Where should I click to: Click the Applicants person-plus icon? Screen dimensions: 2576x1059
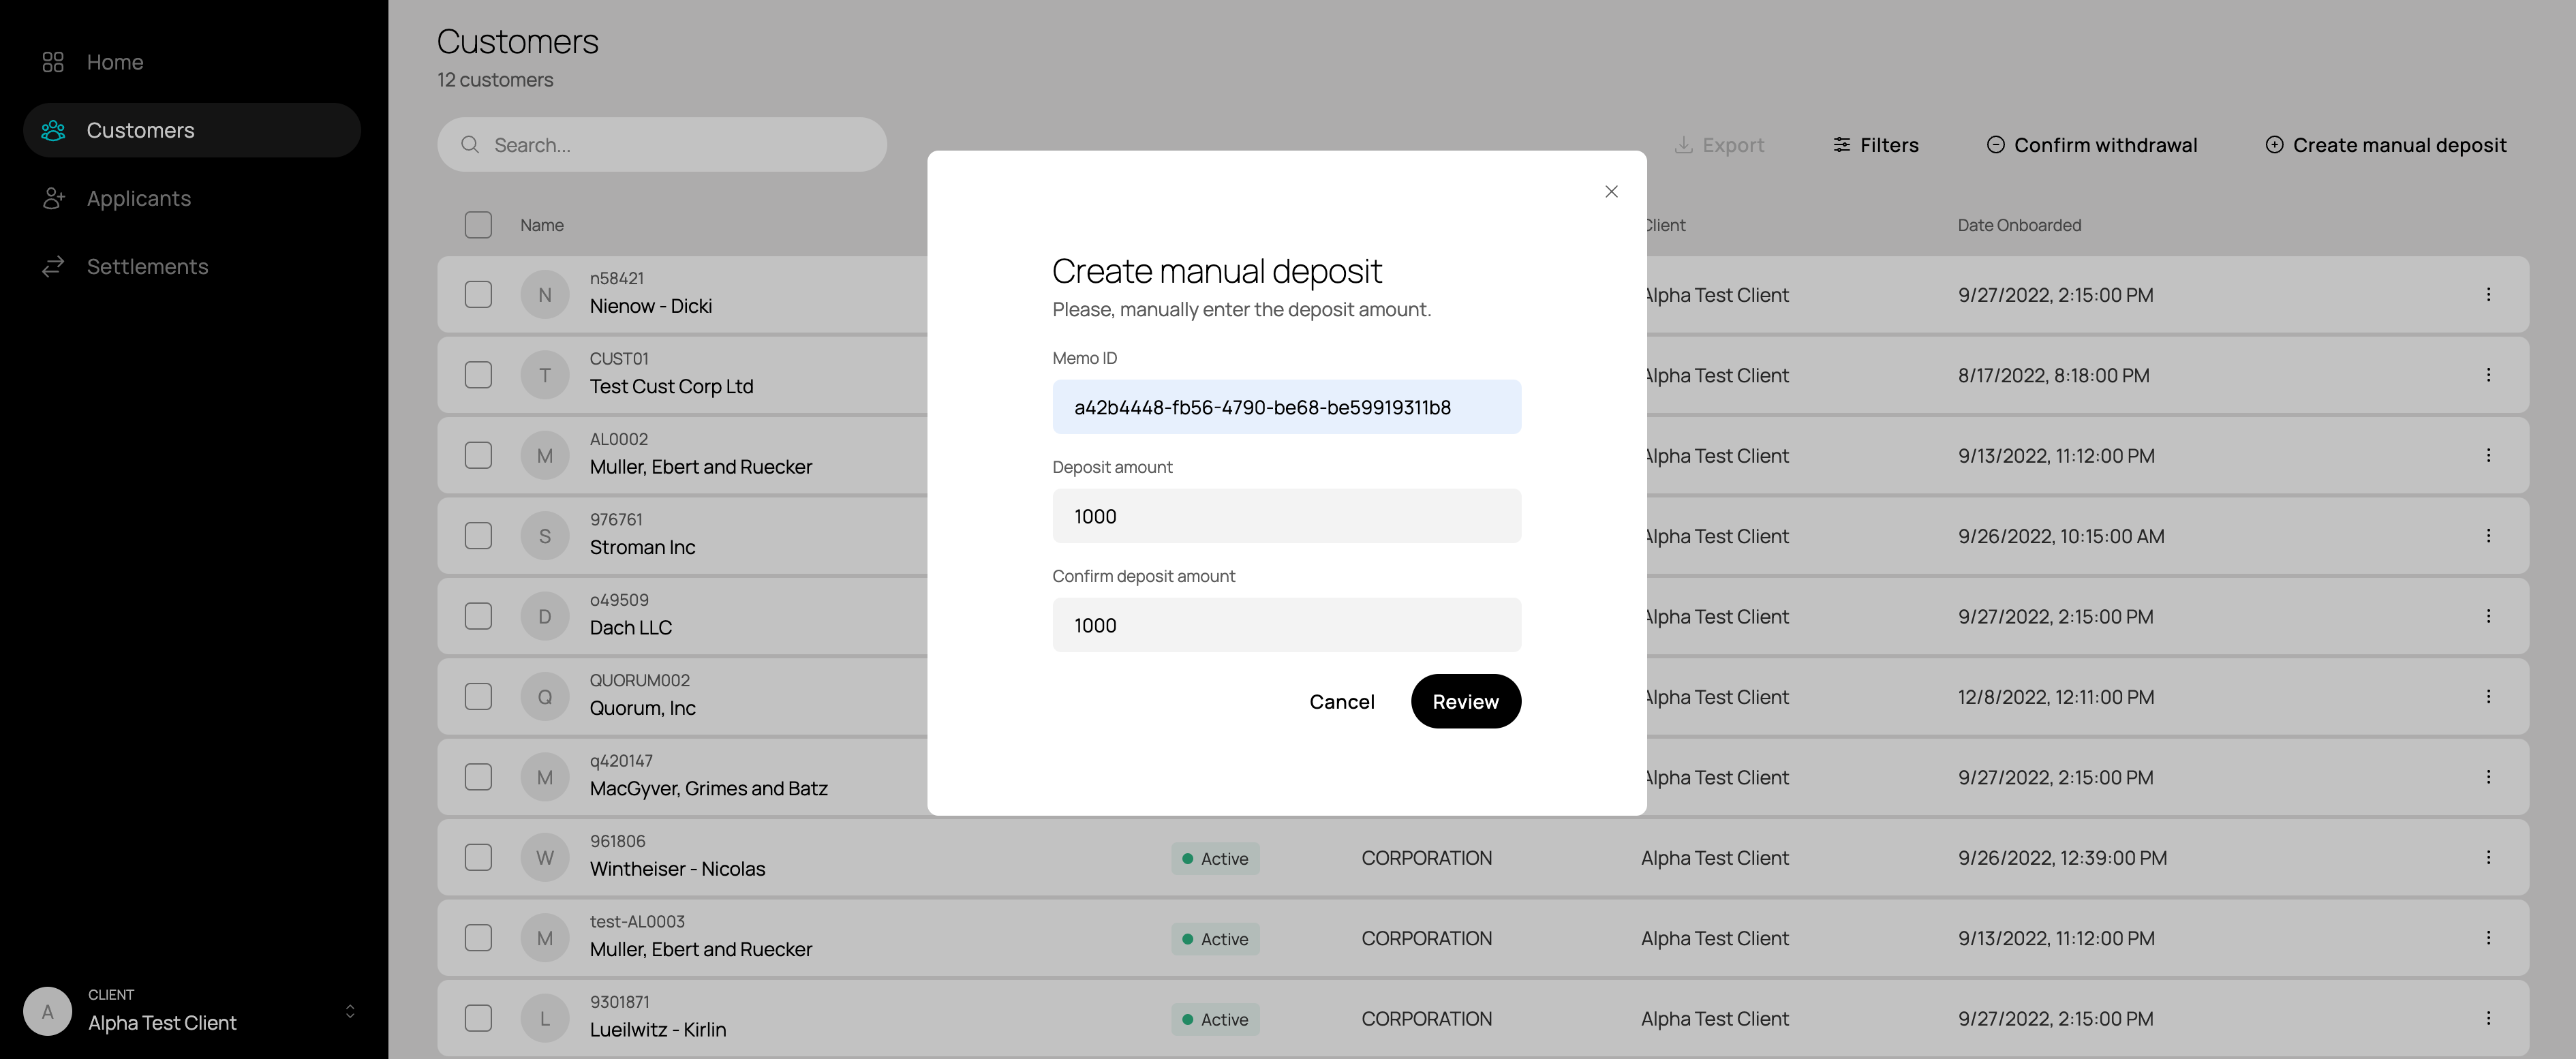pyautogui.click(x=53, y=198)
